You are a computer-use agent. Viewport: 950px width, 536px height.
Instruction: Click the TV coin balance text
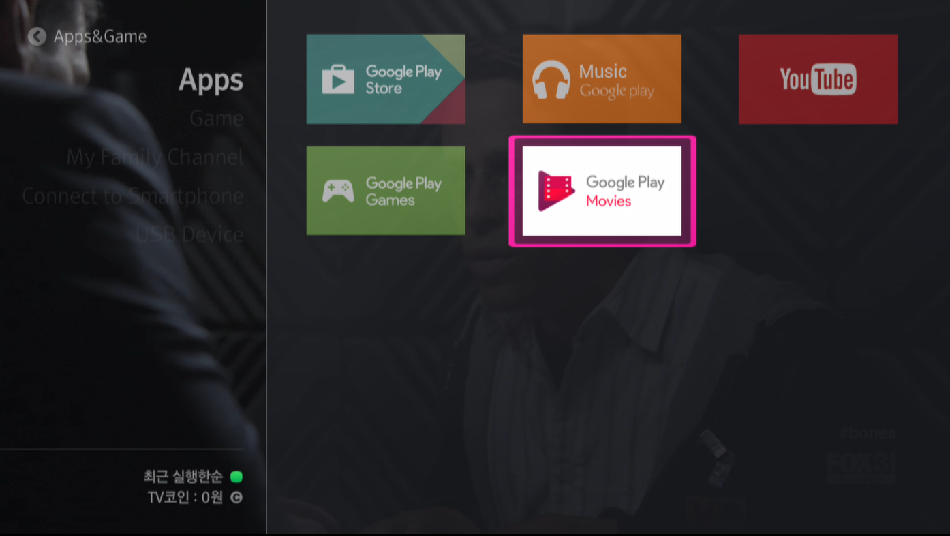pyautogui.click(x=185, y=497)
